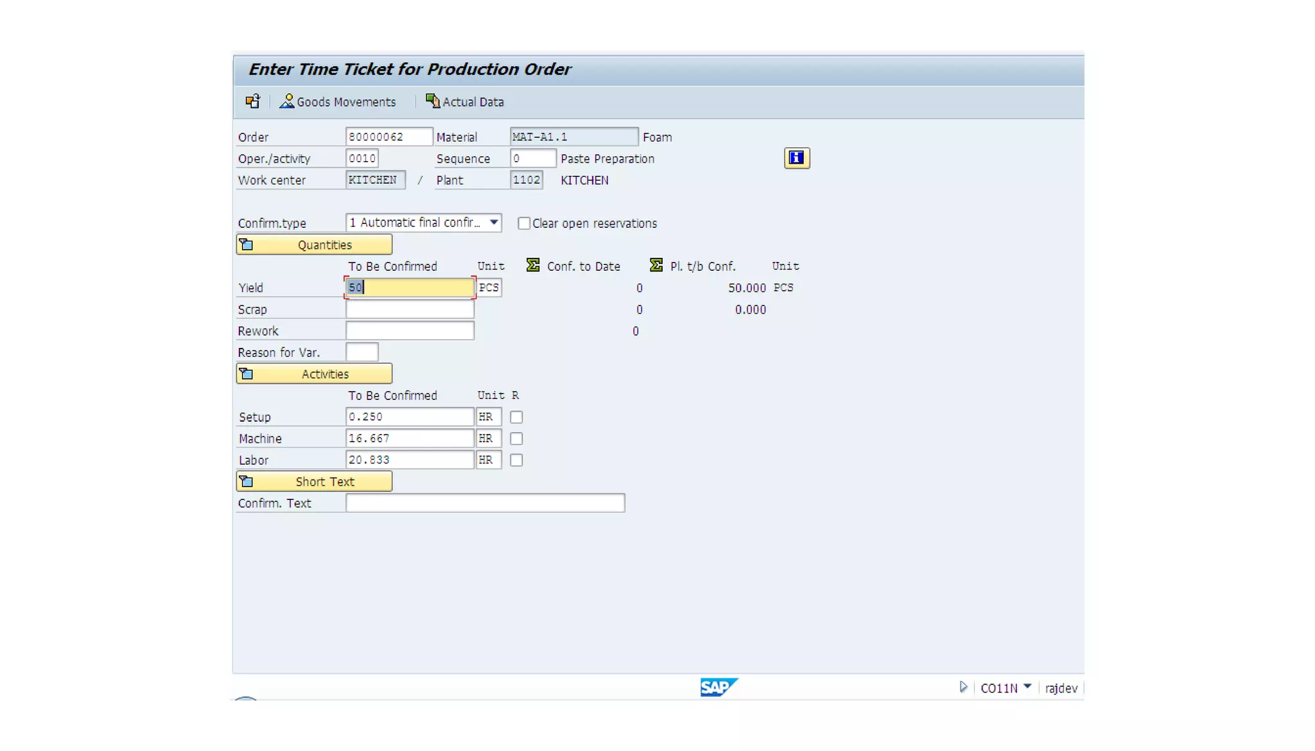Enable Clear open reservations checkbox

524,223
